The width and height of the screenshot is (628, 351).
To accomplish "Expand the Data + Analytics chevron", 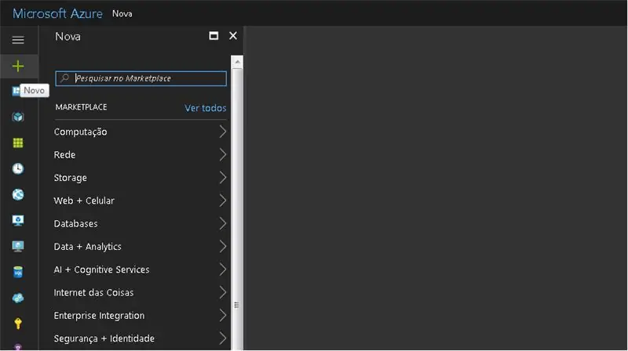I will [x=223, y=247].
